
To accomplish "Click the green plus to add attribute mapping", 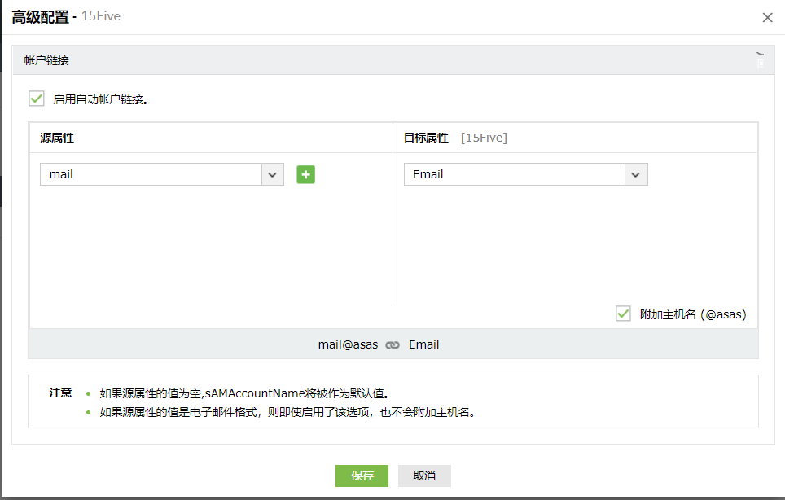I will point(305,174).
